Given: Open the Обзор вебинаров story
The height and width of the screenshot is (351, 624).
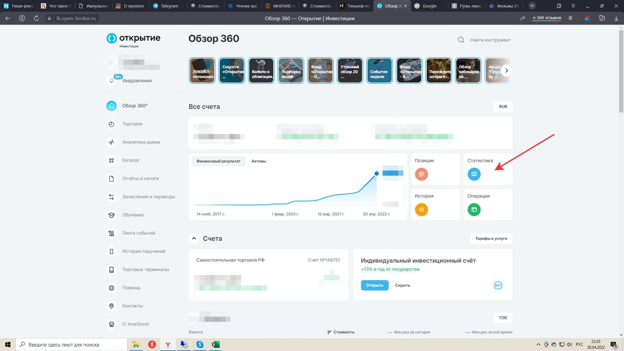Looking at the screenshot, I should (468, 71).
